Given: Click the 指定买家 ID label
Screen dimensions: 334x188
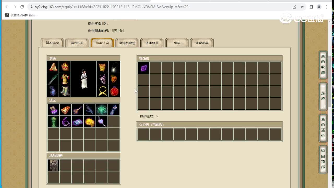Looking at the screenshot, I should [98, 23].
